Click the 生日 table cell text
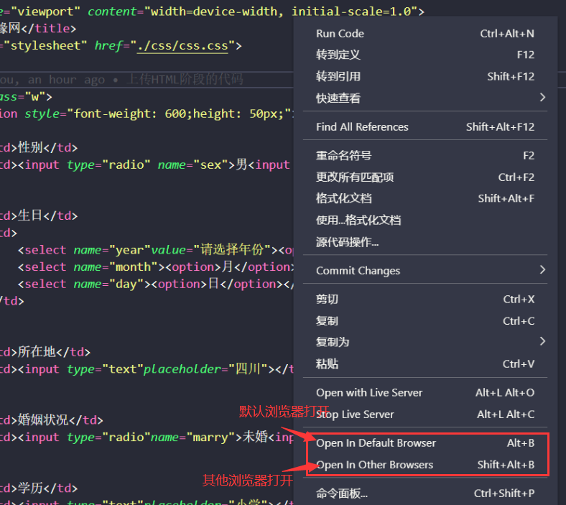The image size is (566, 505). click(31, 216)
